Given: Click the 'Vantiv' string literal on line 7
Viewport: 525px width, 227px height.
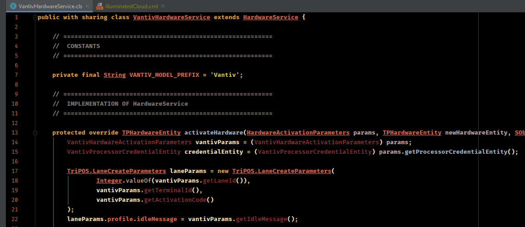Looking at the screenshot, I should [x=225, y=75].
